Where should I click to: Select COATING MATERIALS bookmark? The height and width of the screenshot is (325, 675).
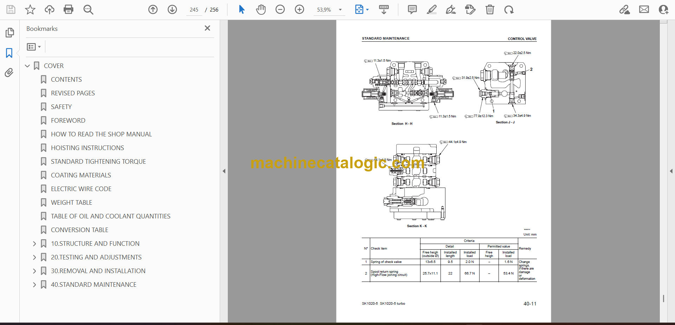[81, 175]
